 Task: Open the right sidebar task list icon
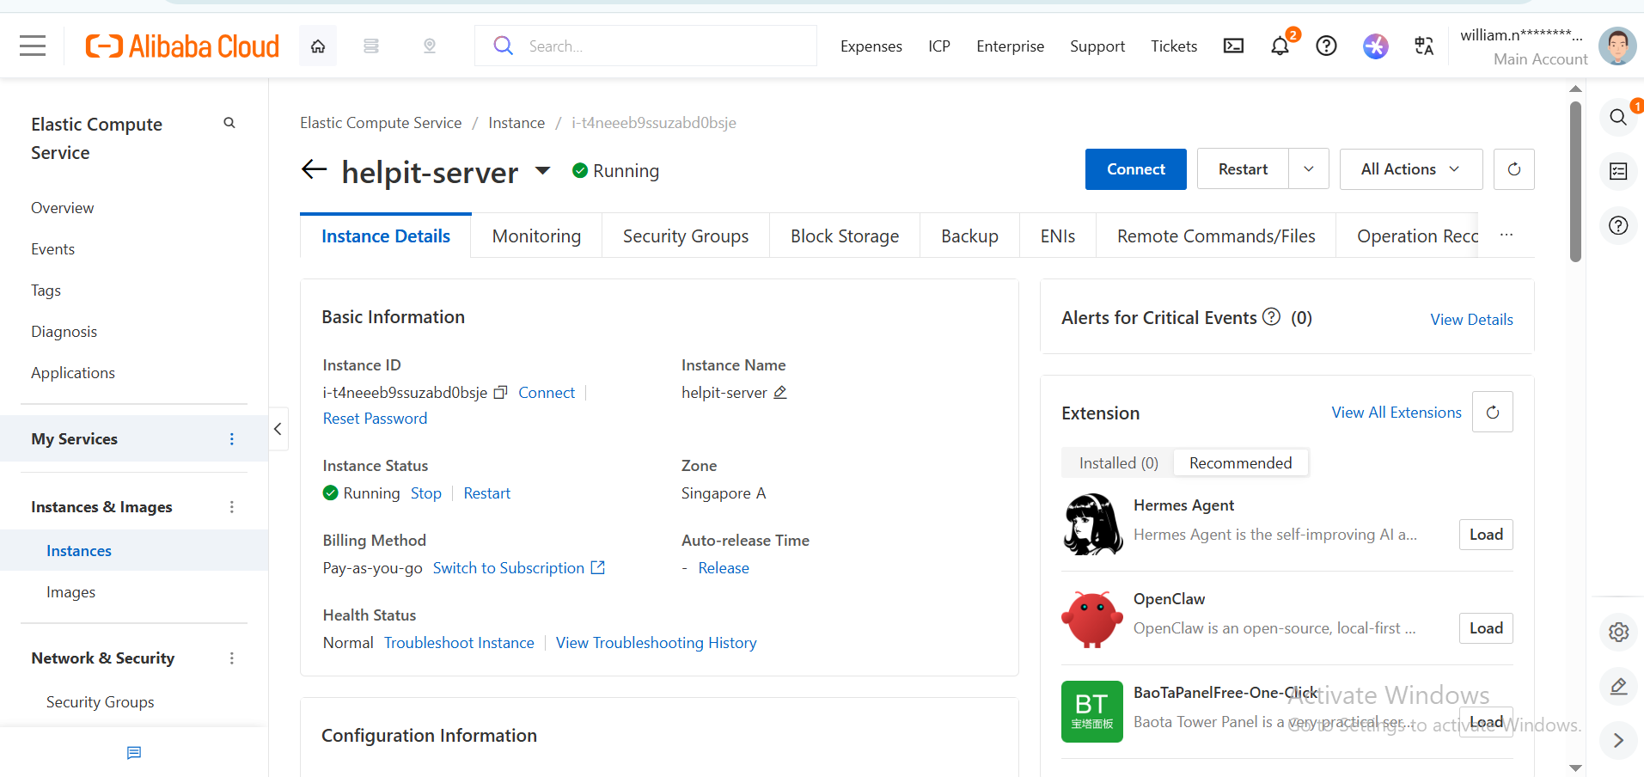1618,171
